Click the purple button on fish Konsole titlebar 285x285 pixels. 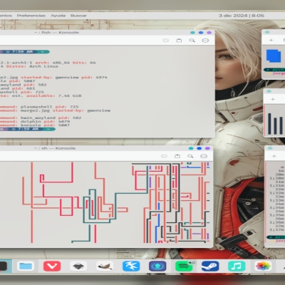[209, 33]
